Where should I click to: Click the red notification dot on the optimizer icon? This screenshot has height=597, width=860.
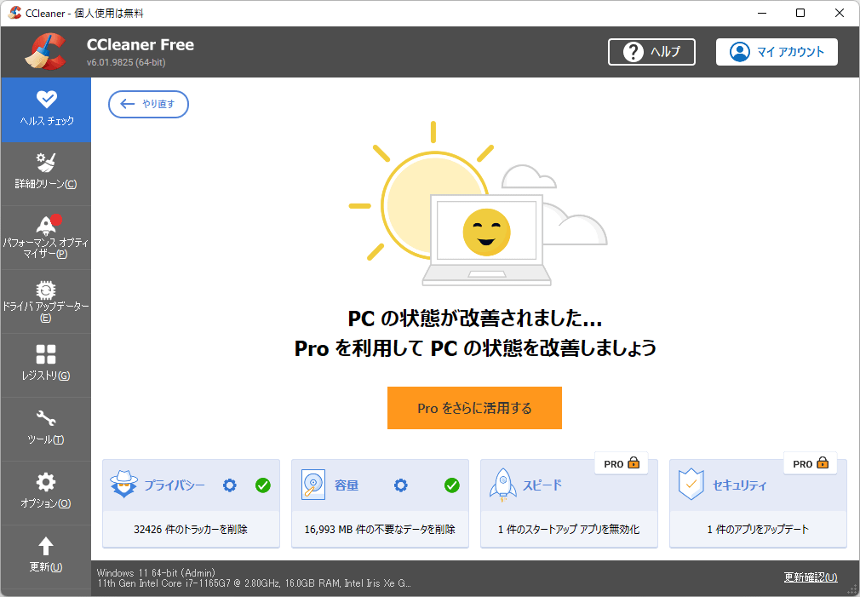point(56,221)
